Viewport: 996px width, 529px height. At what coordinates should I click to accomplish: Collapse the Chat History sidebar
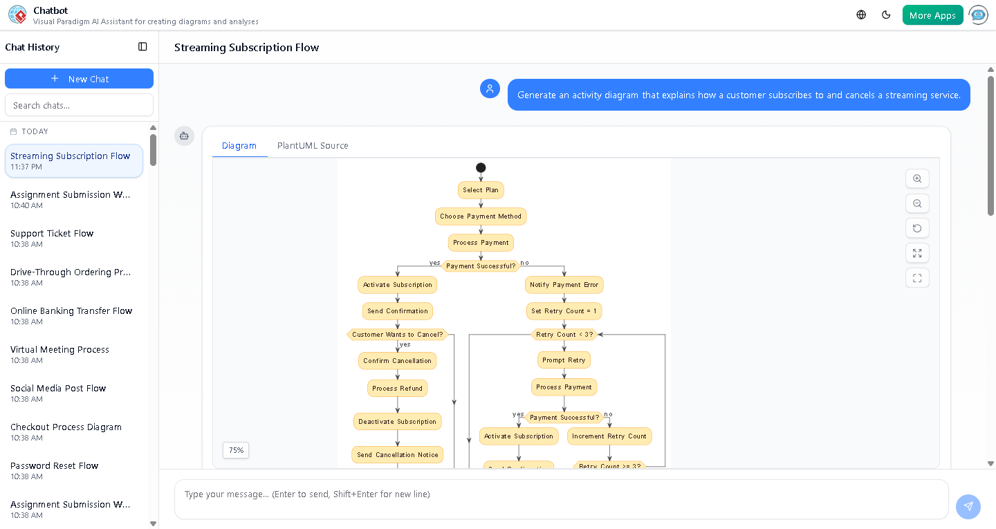click(142, 46)
